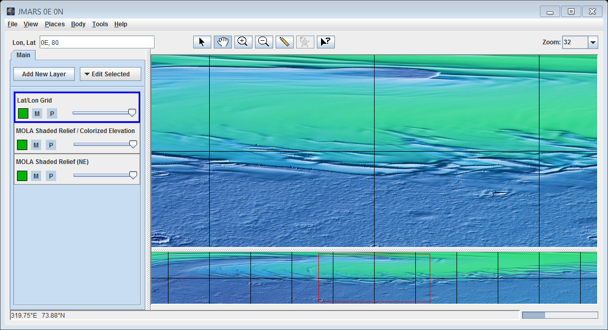Select the Lat/Lon Grid layer row
The image size is (608, 330).
(x=77, y=107)
